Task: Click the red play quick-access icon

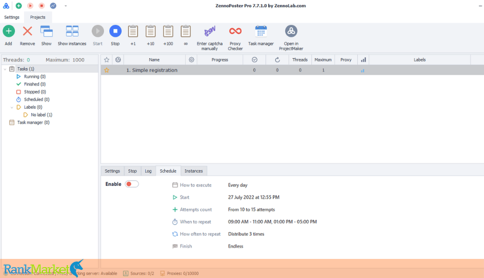Action: click(x=30, y=6)
